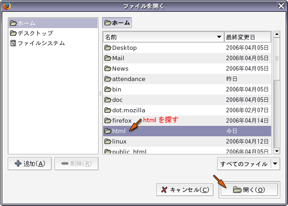Click the file list scroll down arrow
The width and height of the screenshot is (288, 206).
[277, 151]
